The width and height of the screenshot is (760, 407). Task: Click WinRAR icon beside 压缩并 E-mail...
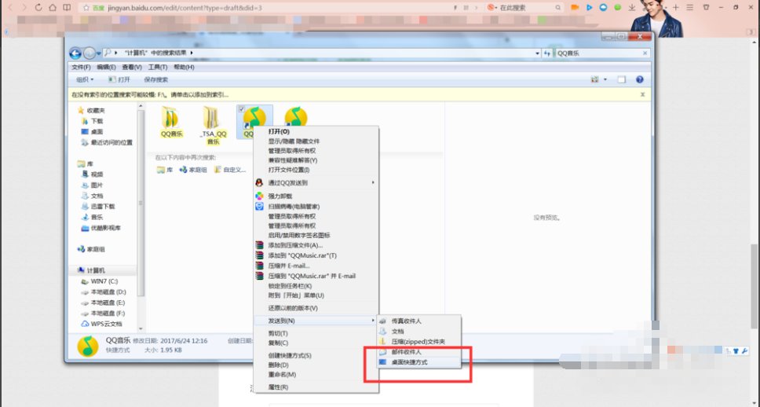coord(259,266)
